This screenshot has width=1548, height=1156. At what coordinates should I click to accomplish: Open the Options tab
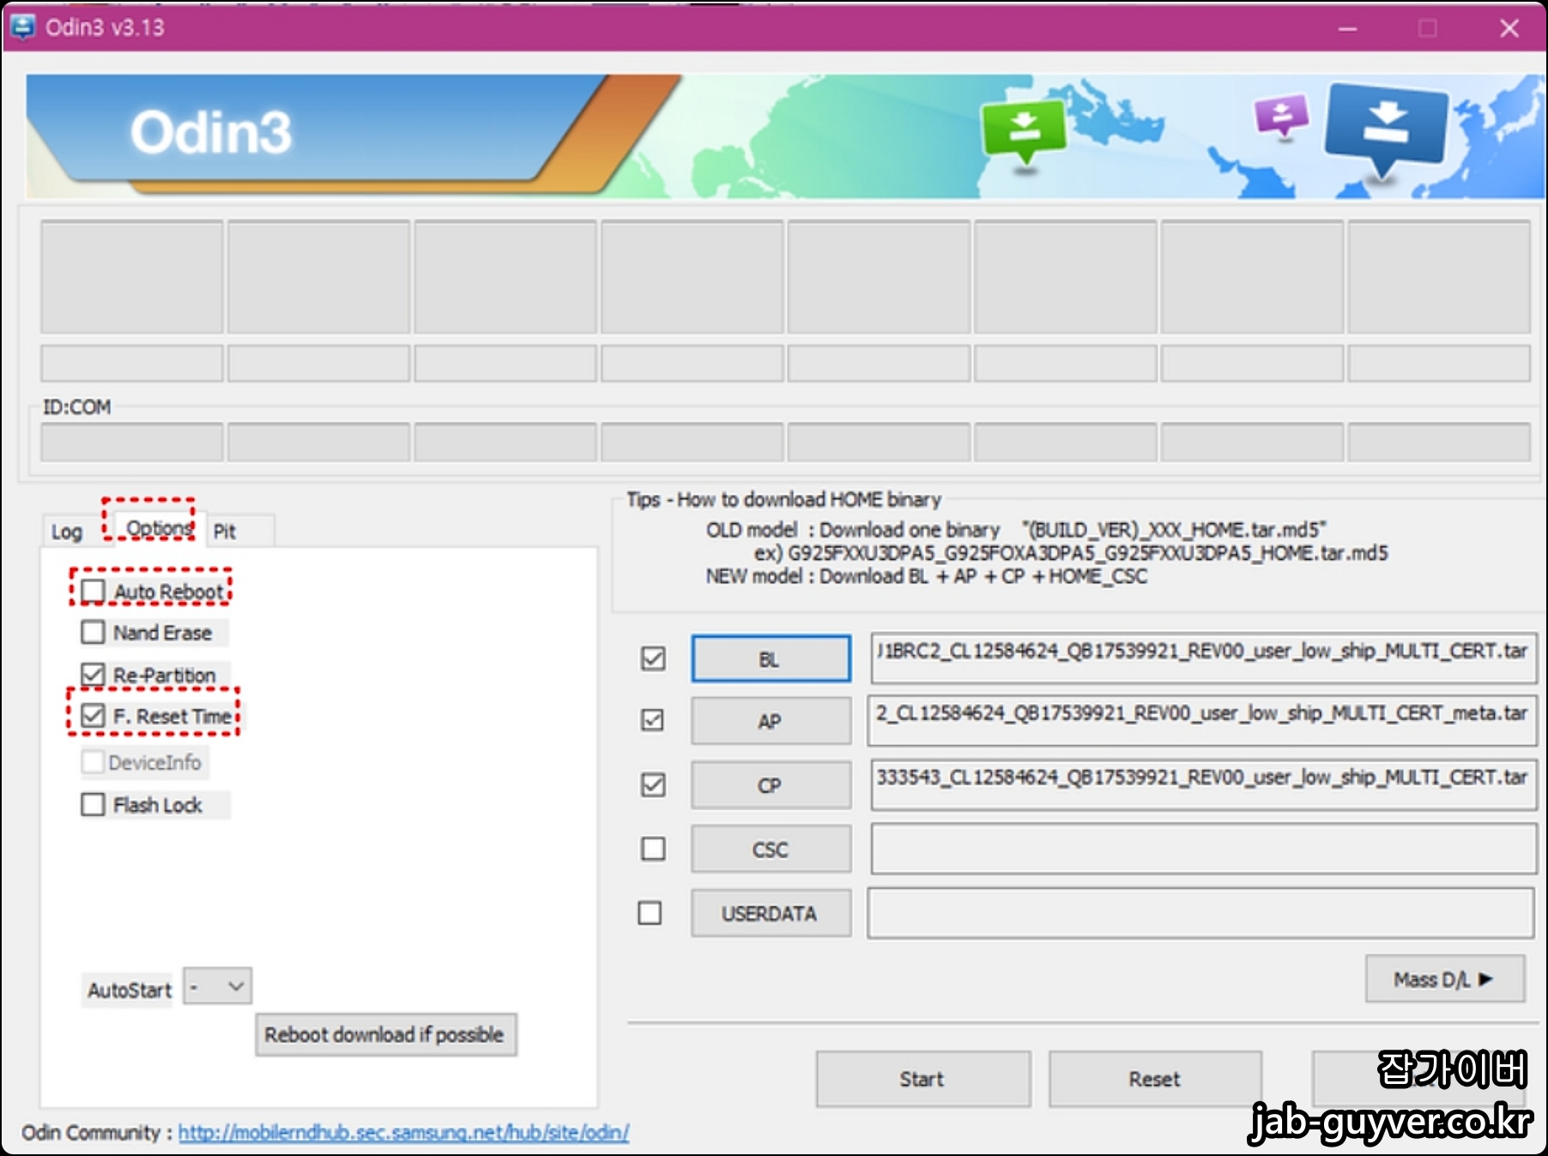(159, 528)
